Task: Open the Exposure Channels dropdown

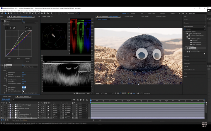Action: coord(30,67)
